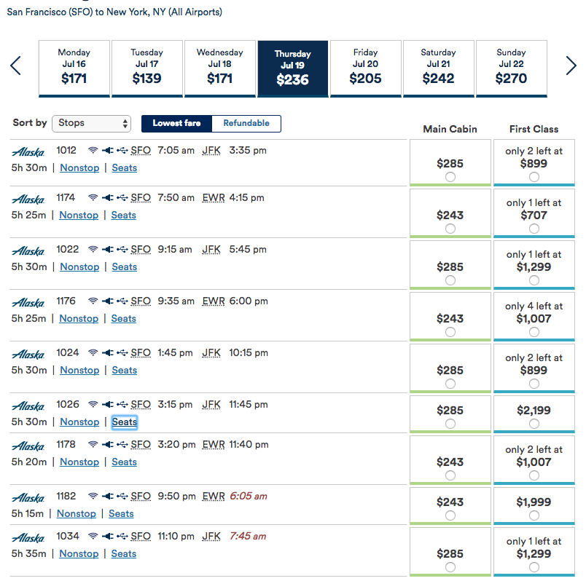
Task: Click the Alaska logo for flight 1176
Action: pyautogui.click(x=28, y=302)
